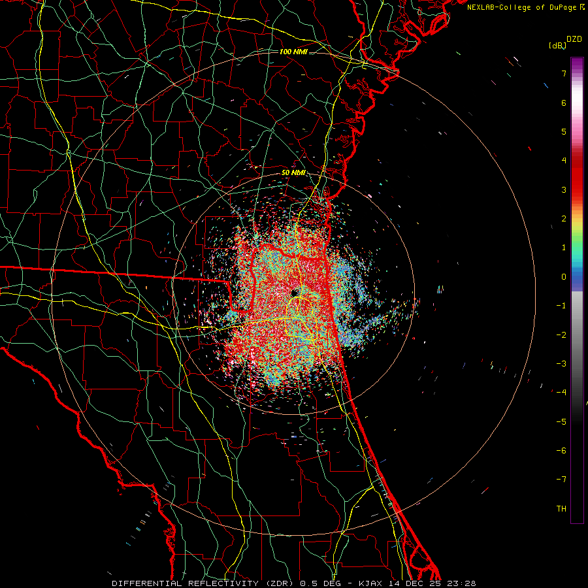Screen dimensions: 588x588
Task: Click the -1 value on the color scale
Action: pyautogui.click(x=561, y=306)
